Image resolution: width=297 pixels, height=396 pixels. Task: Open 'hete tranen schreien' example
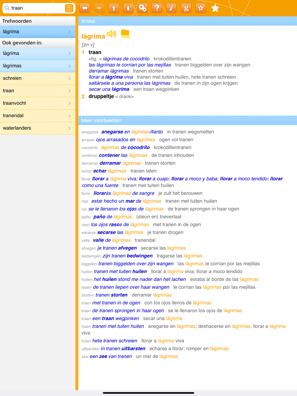click(115, 341)
